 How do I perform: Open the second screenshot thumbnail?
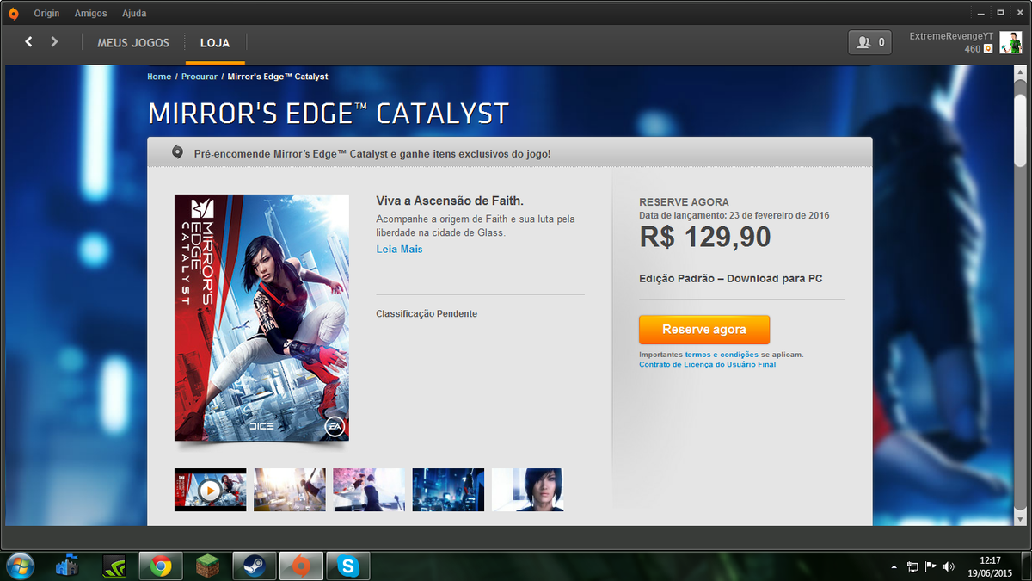(x=290, y=490)
